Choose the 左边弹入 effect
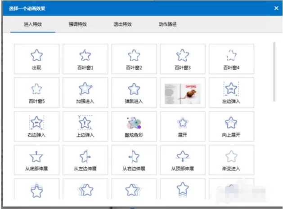Viewport: 283px width, 209px height. click(231, 93)
